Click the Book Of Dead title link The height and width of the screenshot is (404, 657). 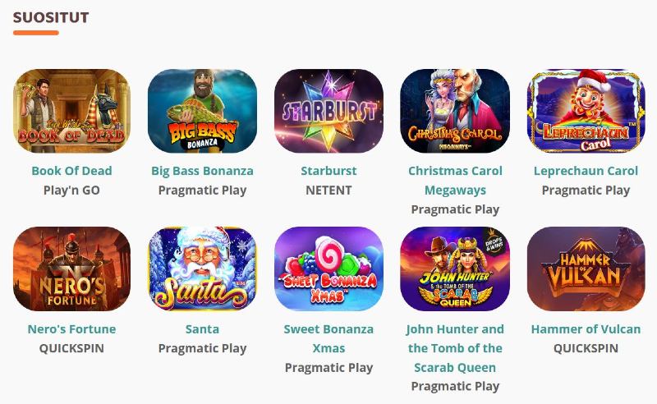tap(71, 171)
